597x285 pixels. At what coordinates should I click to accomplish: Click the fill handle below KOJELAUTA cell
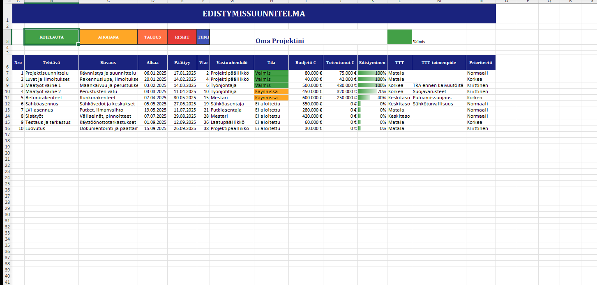pos(78,44)
